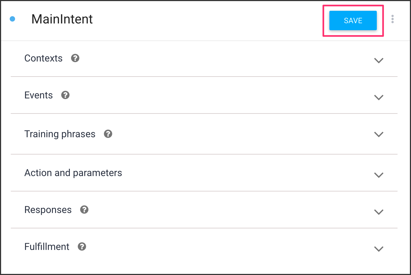Expand the Responses section chevron
The height and width of the screenshot is (275, 411).
[379, 212]
